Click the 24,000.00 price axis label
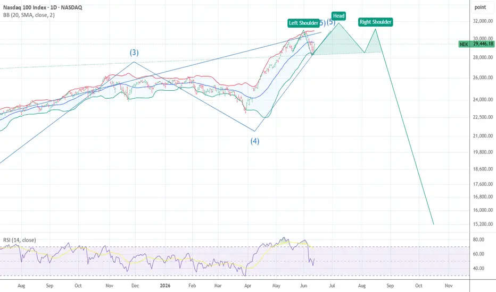Viewport: 496px width, 292px height. (x=483, y=99)
